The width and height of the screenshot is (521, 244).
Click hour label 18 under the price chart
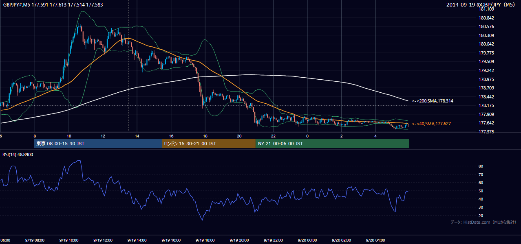(205, 136)
